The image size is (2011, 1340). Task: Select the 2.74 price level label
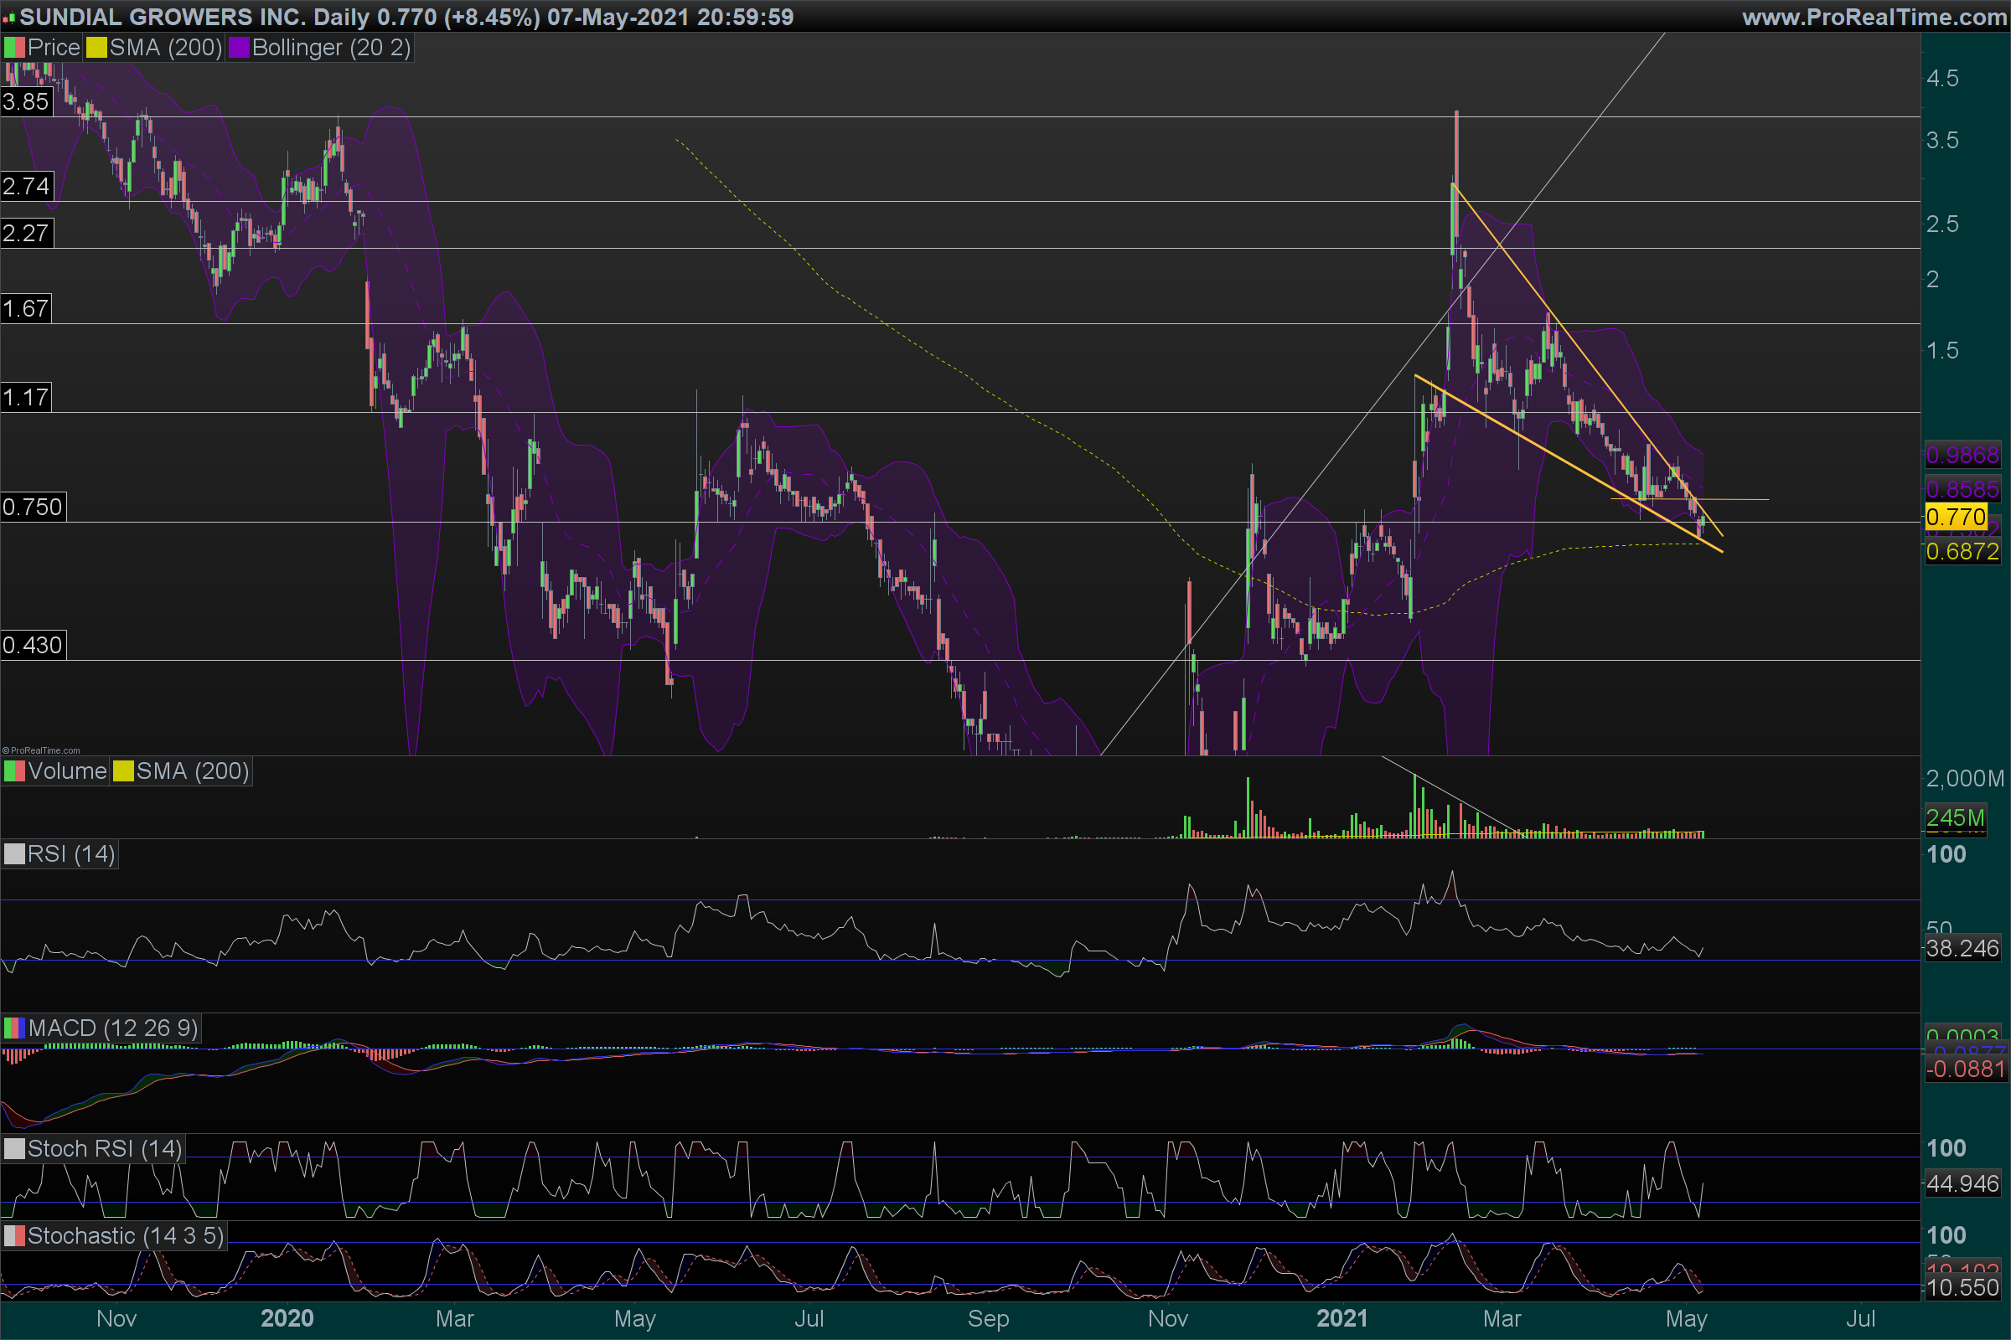coord(26,186)
